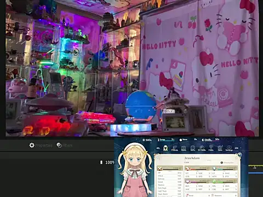Click left arrow of game menu bar
The height and width of the screenshot is (197, 263).
click(158, 148)
